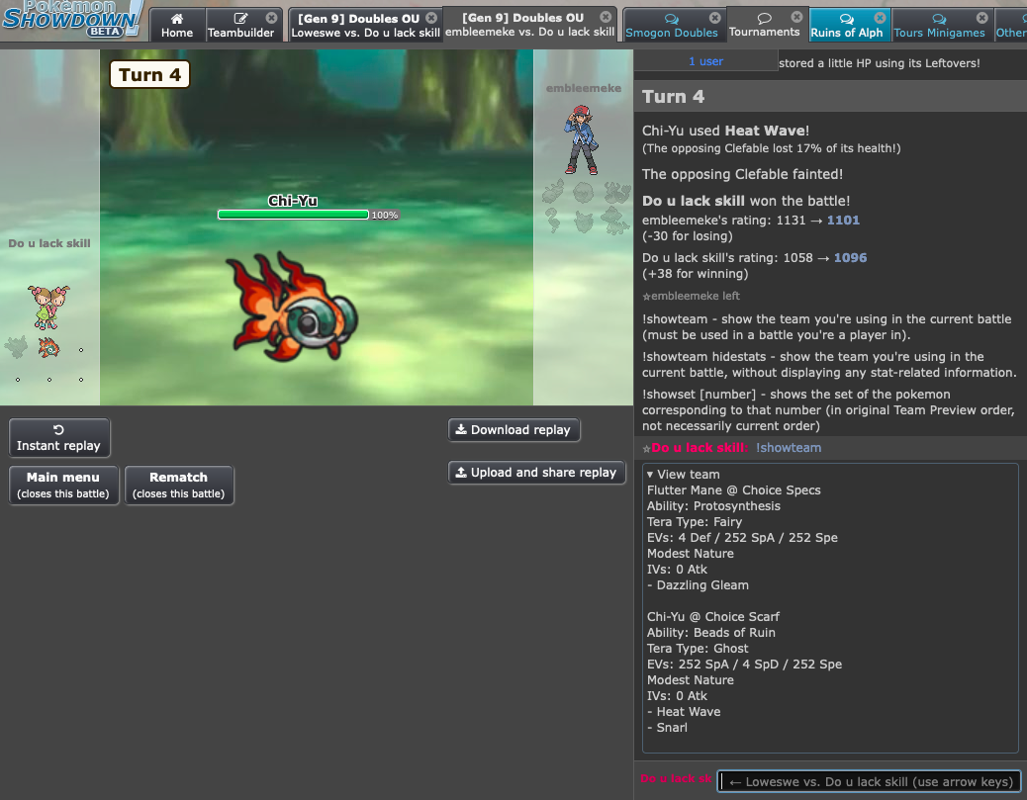Close the Smogon Doubles tab
This screenshot has width=1027, height=800.
pyautogui.click(x=715, y=18)
